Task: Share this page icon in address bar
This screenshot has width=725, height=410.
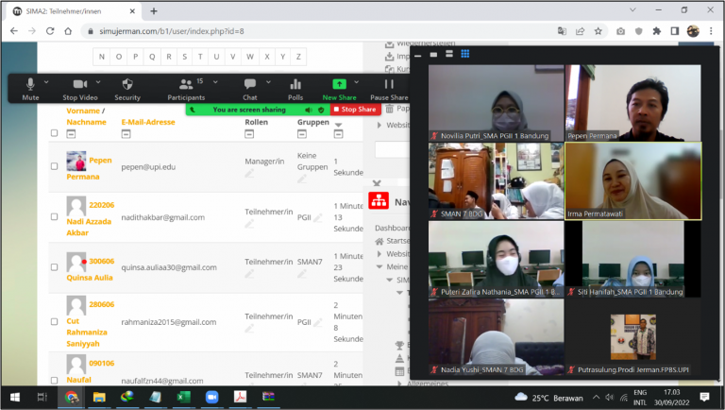Action: coord(580,31)
